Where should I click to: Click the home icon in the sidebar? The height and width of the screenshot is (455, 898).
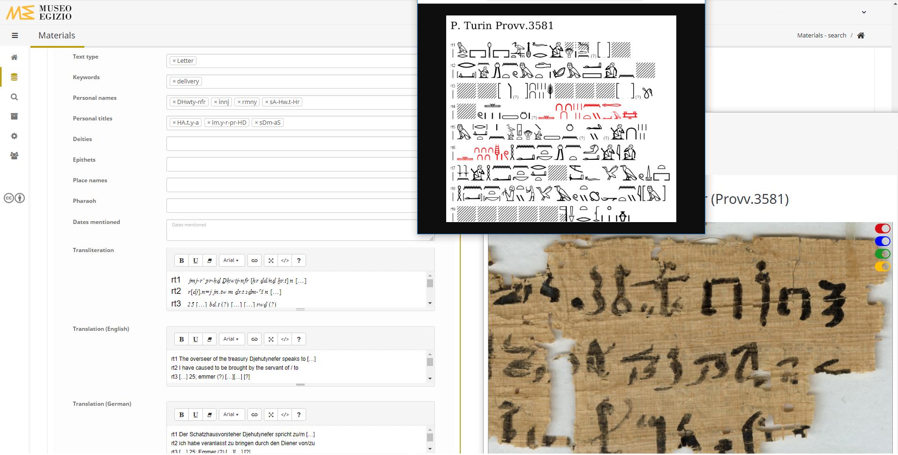pos(14,57)
